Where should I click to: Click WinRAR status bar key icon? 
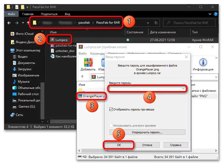(x=85, y=157)
